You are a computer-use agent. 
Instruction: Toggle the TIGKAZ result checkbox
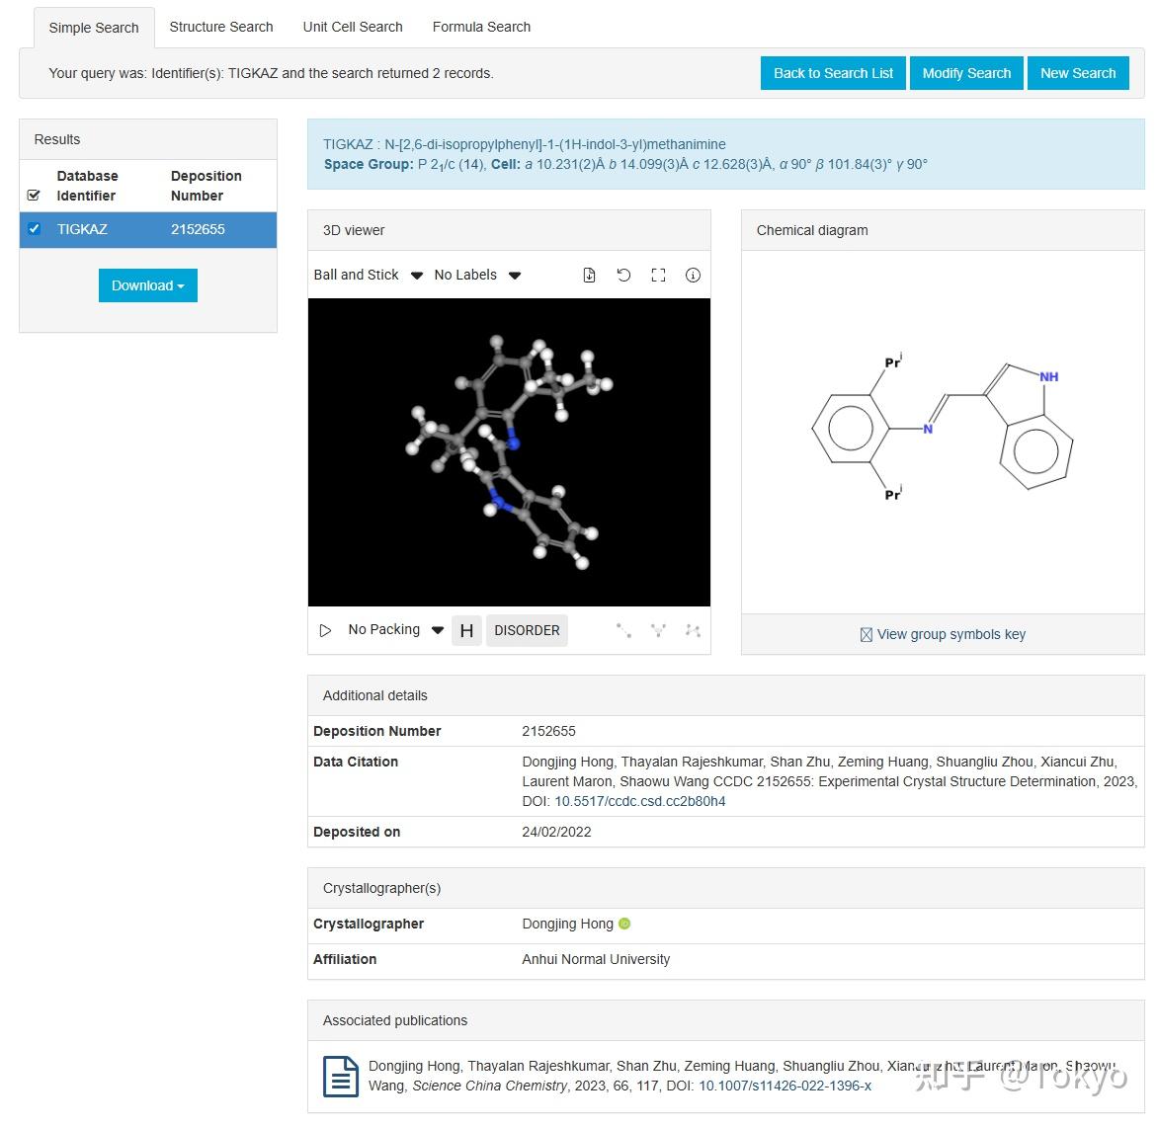click(35, 229)
